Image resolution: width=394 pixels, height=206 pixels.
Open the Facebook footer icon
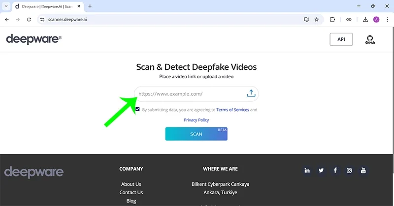[335, 170]
